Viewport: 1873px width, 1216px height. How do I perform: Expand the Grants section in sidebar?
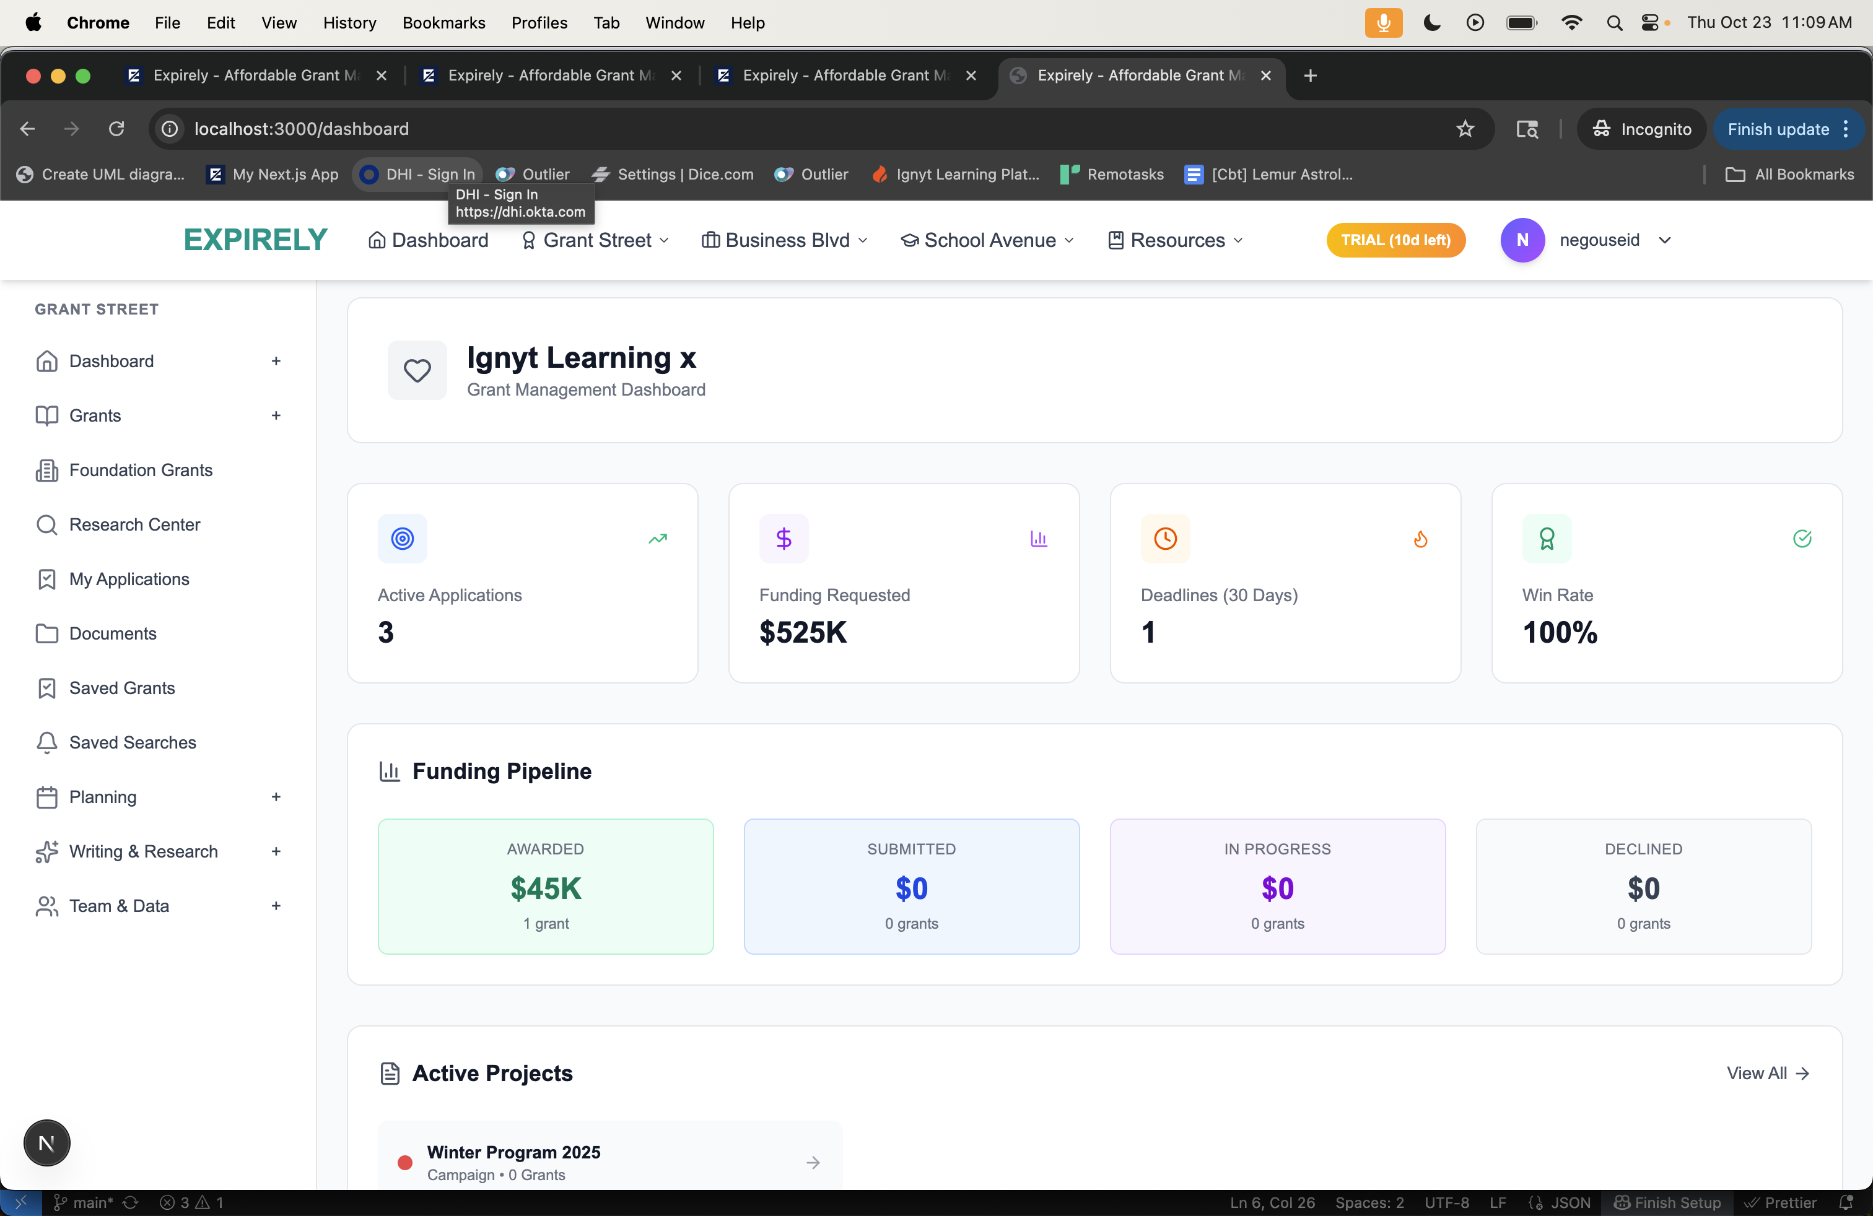(x=276, y=415)
